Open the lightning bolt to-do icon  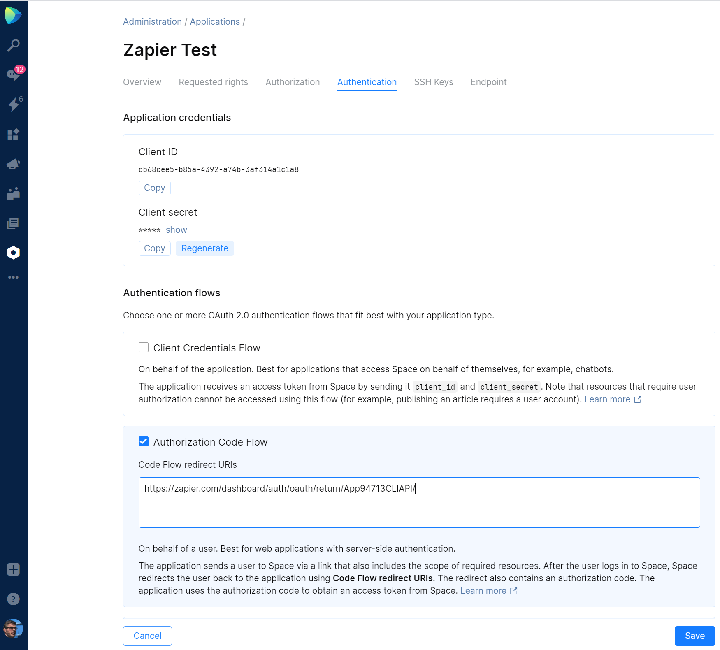click(x=14, y=104)
